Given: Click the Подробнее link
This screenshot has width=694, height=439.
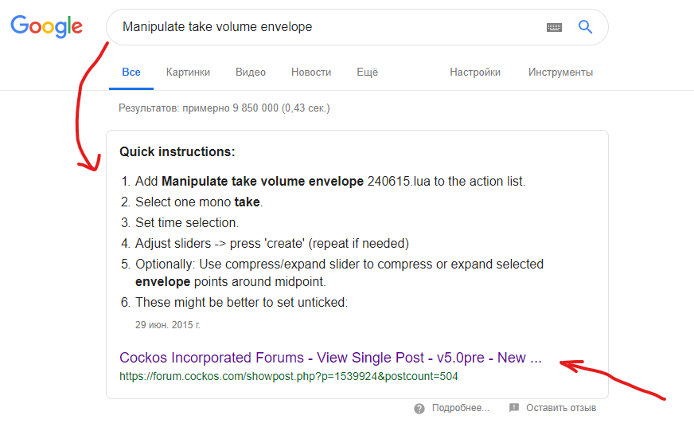Looking at the screenshot, I should 460,408.
